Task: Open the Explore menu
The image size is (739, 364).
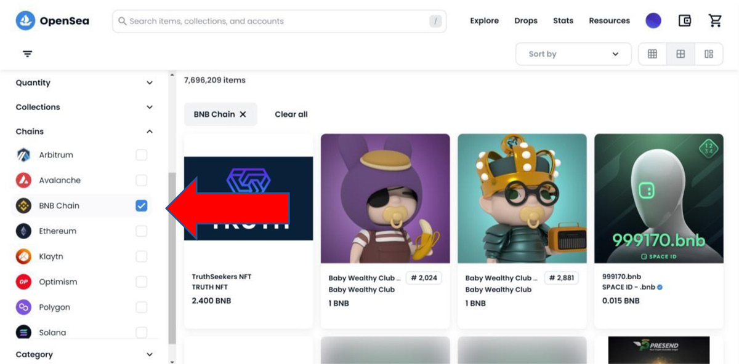Action: click(x=484, y=21)
